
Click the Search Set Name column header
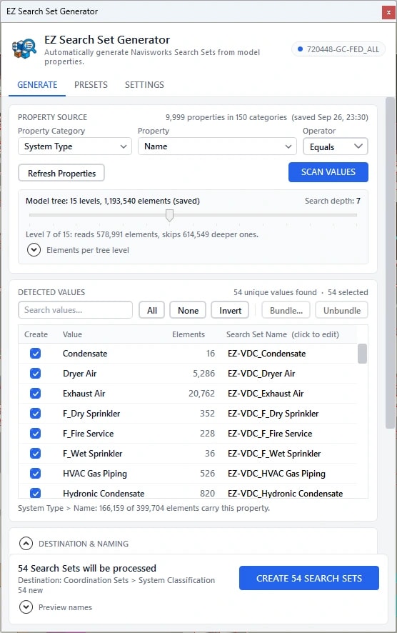tap(283, 334)
